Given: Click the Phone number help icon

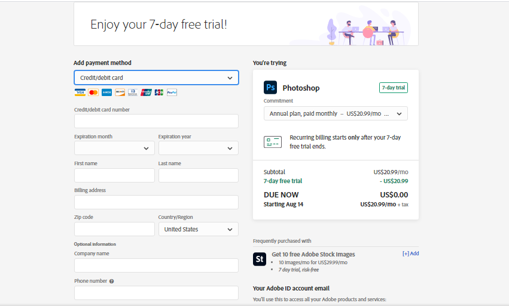Looking at the screenshot, I should [111, 281].
